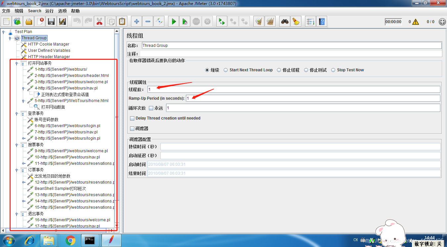Image resolution: width=447 pixels, height=247 pixels.
Task: Select the 继续 radio option
Action: 207,70
